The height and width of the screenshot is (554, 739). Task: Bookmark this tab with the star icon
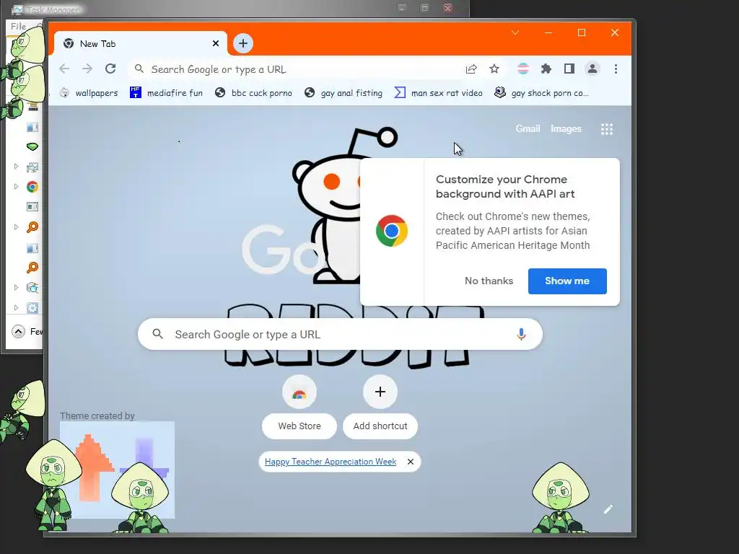pyautogui.click(x=494, y=69)
